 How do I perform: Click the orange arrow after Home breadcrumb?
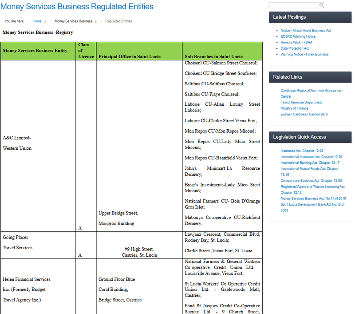tap(45, 21)
